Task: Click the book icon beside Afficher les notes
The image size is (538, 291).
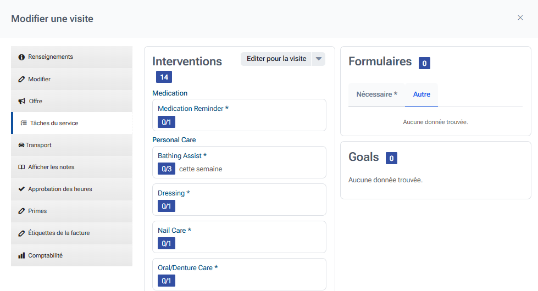Action: 22,167
